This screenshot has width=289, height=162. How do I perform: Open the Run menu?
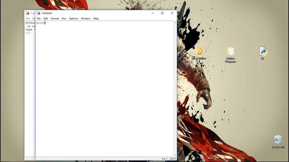(x=64, y=18)
